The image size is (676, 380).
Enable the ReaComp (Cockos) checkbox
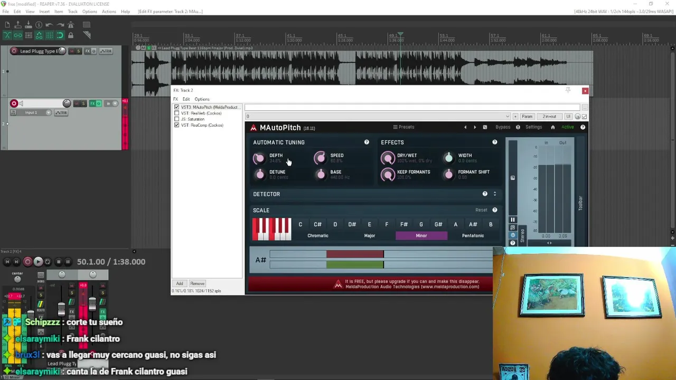click(176, 125)
